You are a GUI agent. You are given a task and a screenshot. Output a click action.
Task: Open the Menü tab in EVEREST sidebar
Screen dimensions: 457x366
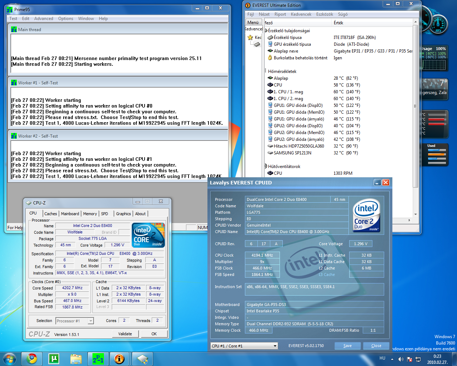[253, 22]
